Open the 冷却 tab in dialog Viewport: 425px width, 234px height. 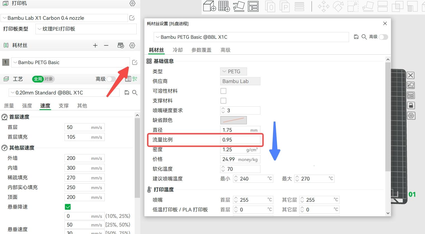[178, 50]
